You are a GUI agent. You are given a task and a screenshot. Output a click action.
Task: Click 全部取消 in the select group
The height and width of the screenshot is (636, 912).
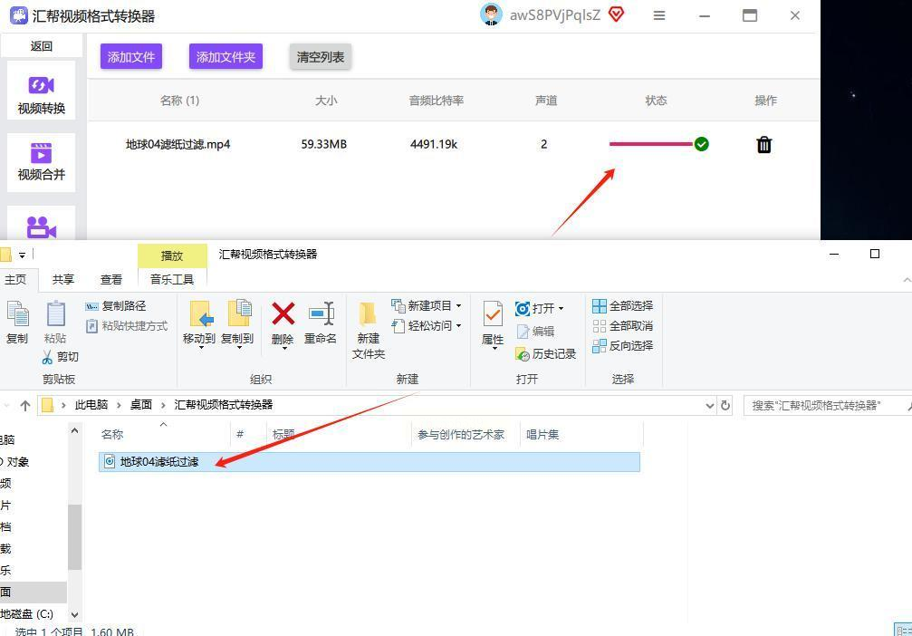(622, 326)
